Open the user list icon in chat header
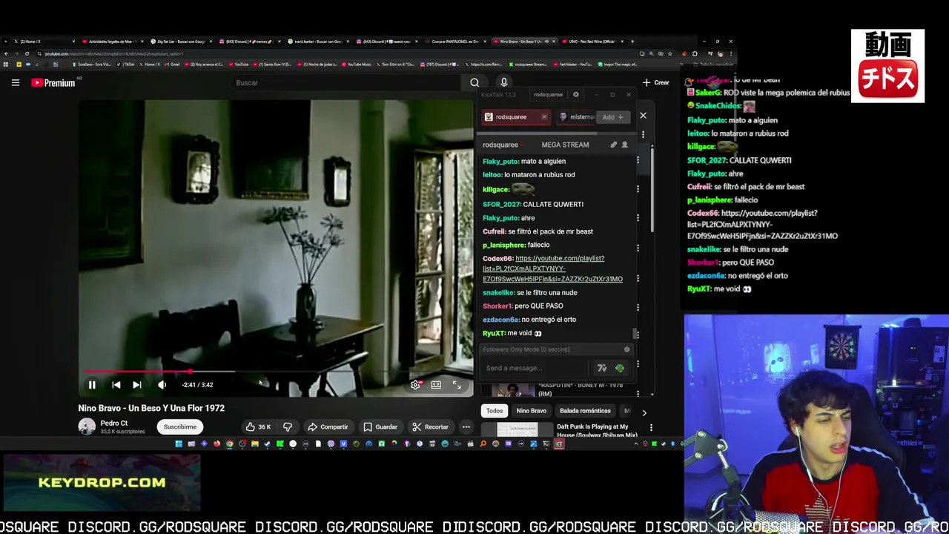This screenshot has height=534, width=949. coord(624,145)
